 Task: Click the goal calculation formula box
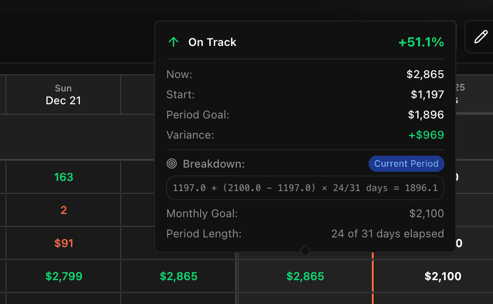click(305, 187)
